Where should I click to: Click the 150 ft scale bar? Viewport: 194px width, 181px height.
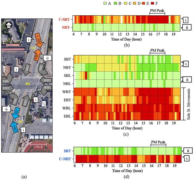[38, 147]
